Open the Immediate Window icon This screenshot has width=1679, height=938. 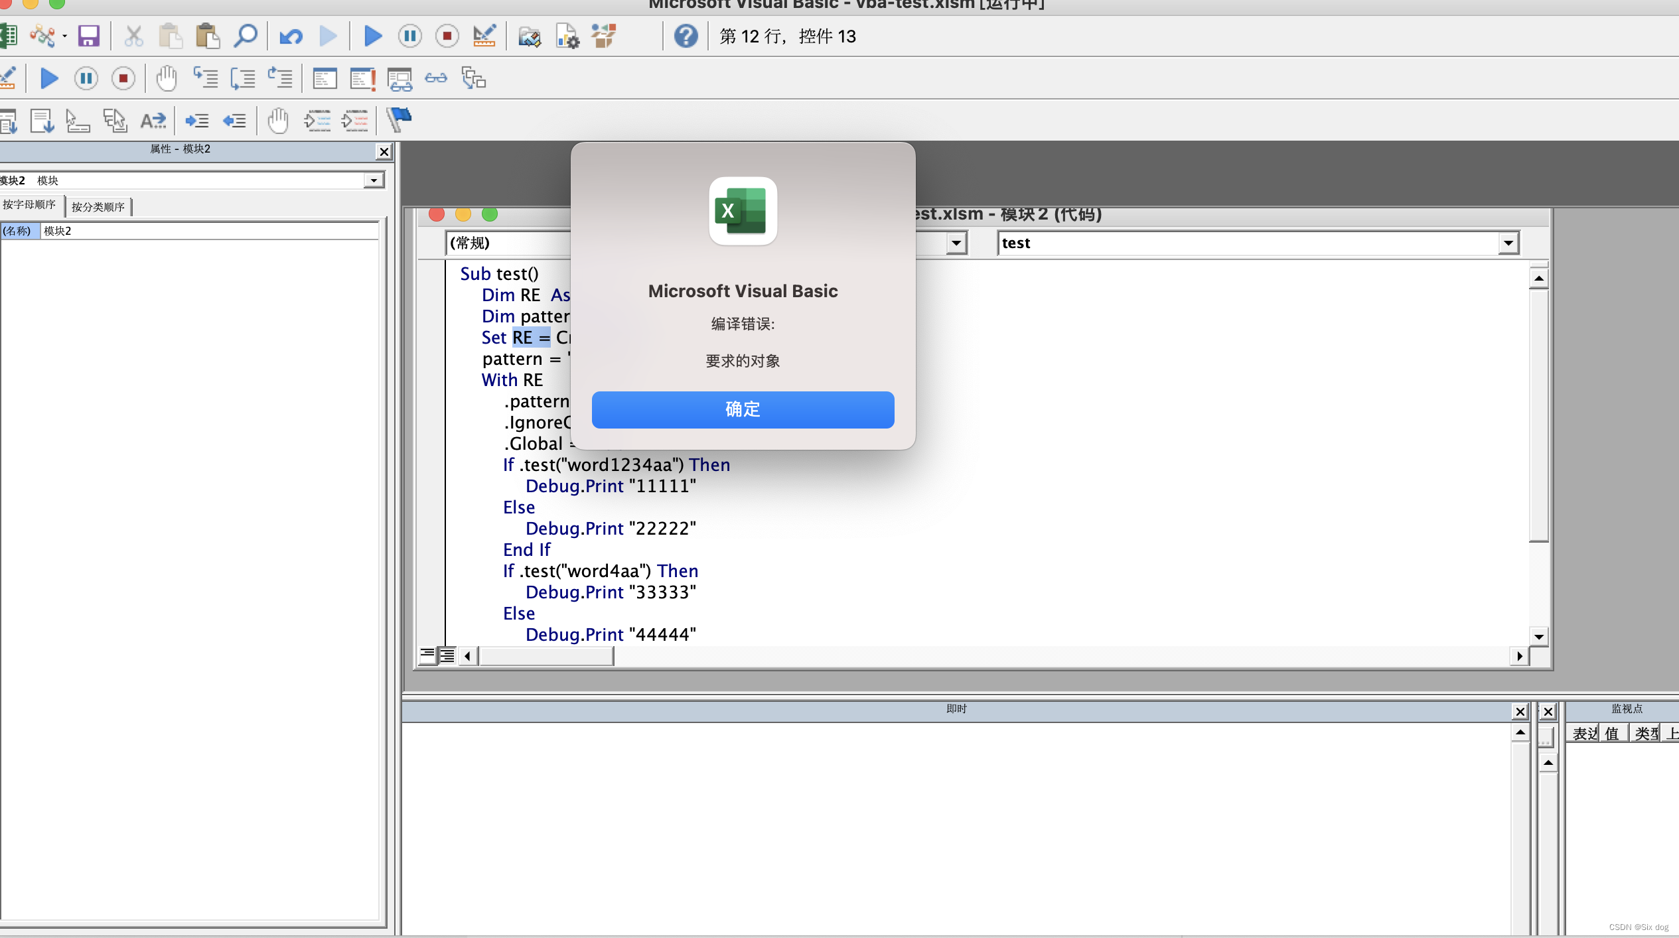click(x=362, y=78)
